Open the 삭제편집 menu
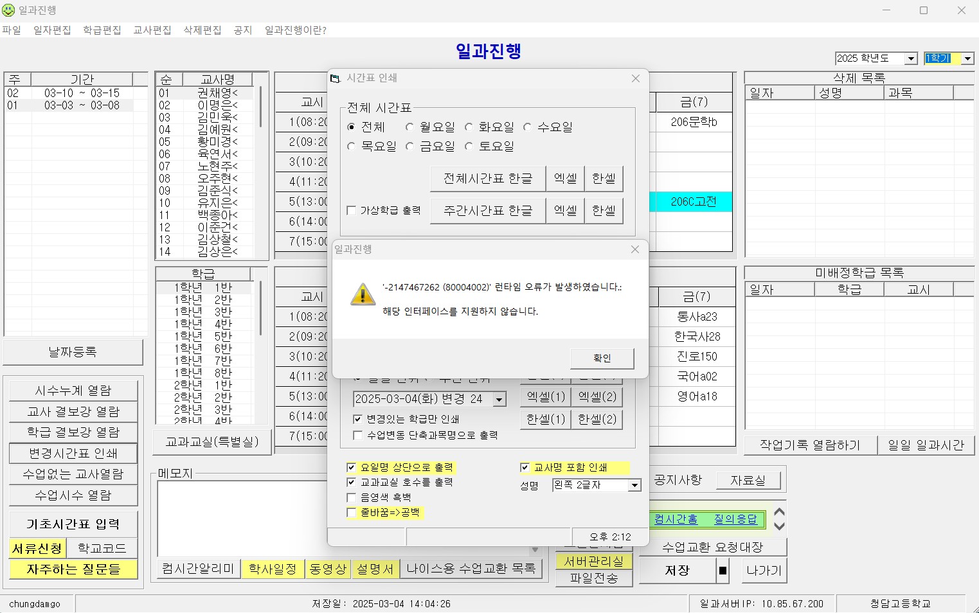The width and height of the screenshot is (979, 613). (202, 30)
